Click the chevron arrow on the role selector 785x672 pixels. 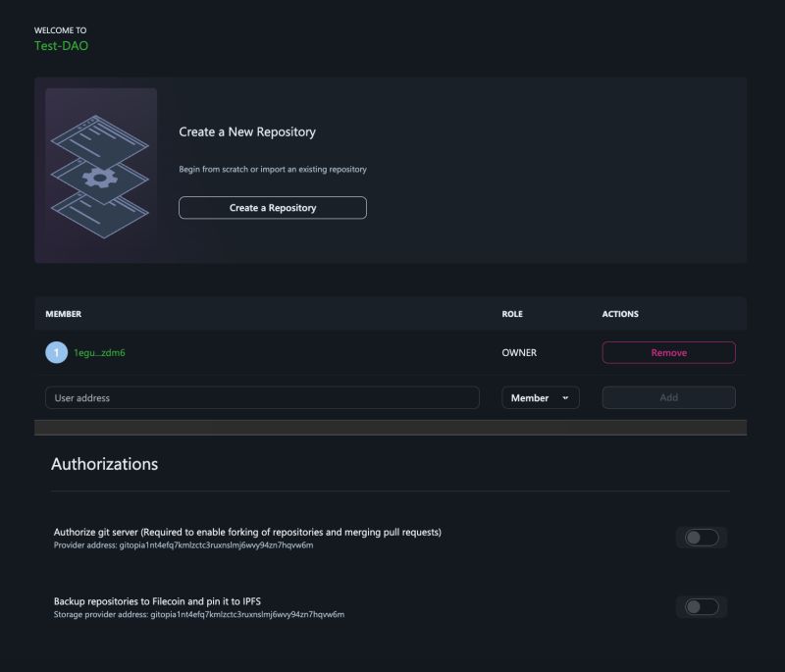[567, 397]
